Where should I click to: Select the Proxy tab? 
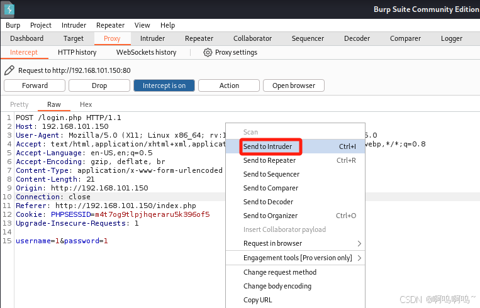[x=112, y=38]
